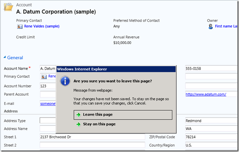Click Leave this page in dialog

coord(123,115)
